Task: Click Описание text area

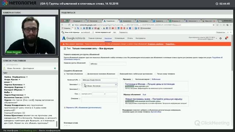Action: 100,100
